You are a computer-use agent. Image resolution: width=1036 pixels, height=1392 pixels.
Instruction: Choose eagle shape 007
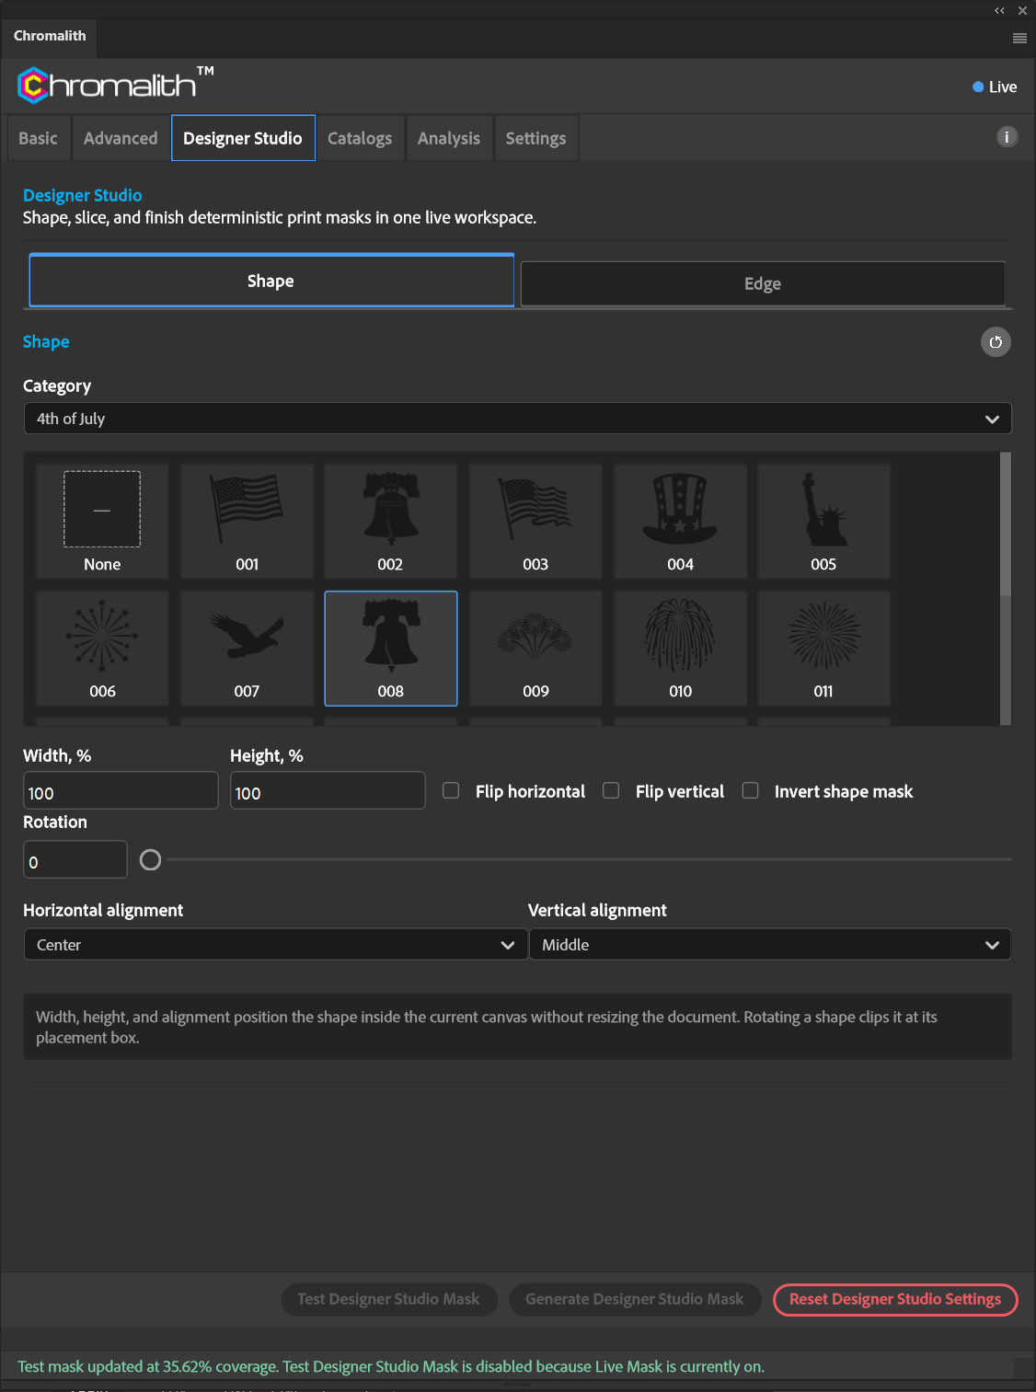(x=247, y=649)
